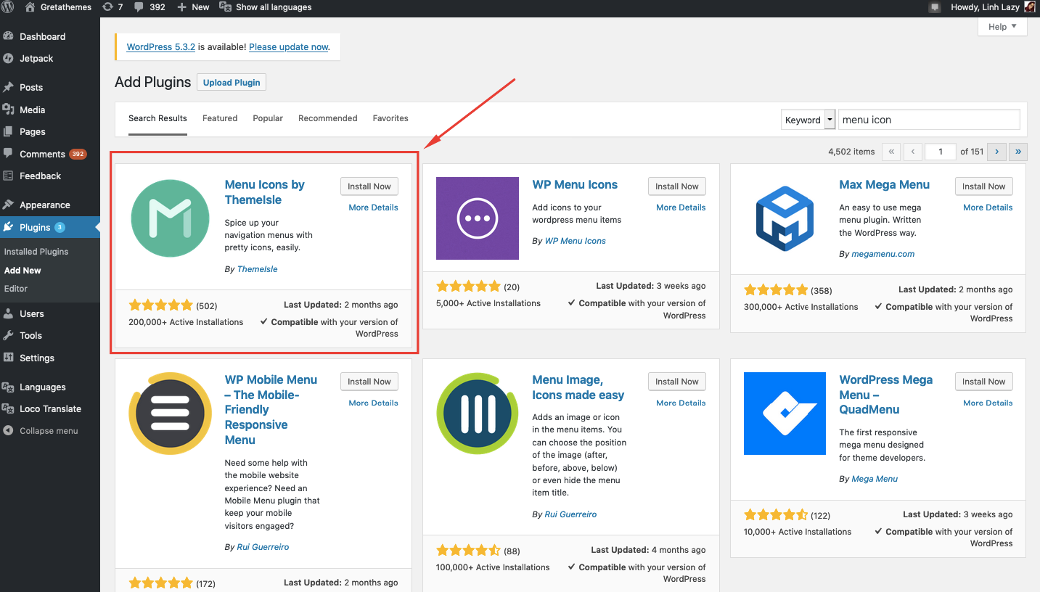The image size is (1040, 592).
Task: Open More Details for Max Mega Menu
Action: tap(988, 207)
